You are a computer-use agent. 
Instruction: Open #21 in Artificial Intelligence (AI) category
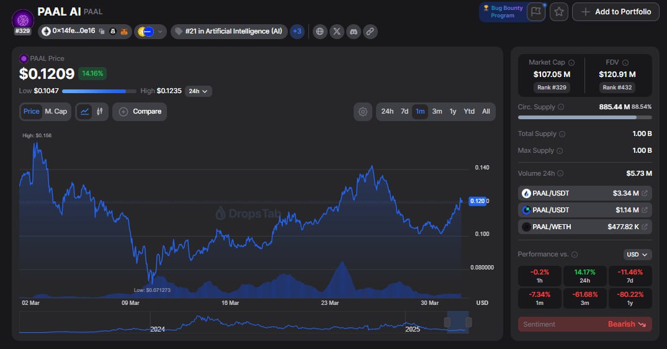[230, 32]
